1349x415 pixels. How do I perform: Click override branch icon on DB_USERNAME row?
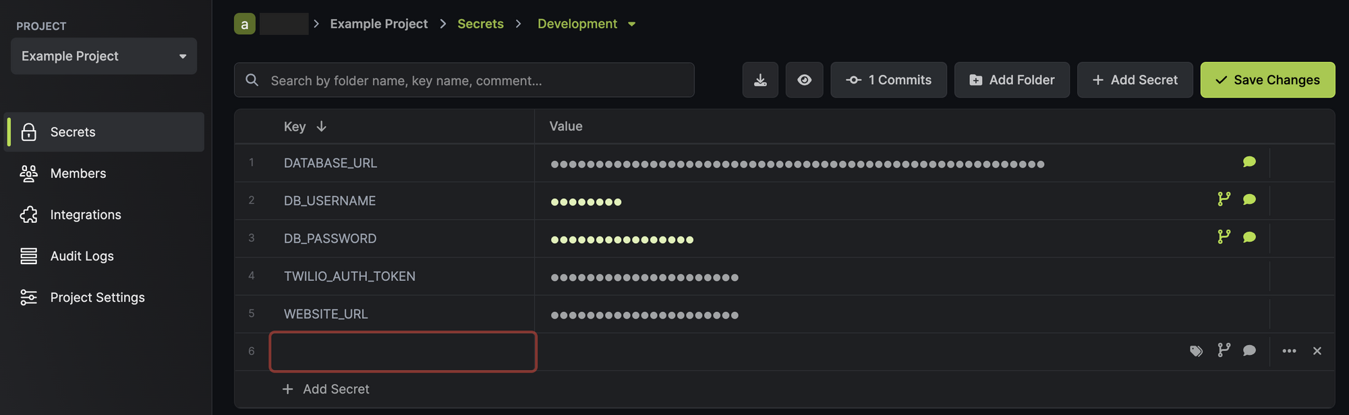[x=1224, y=199]
